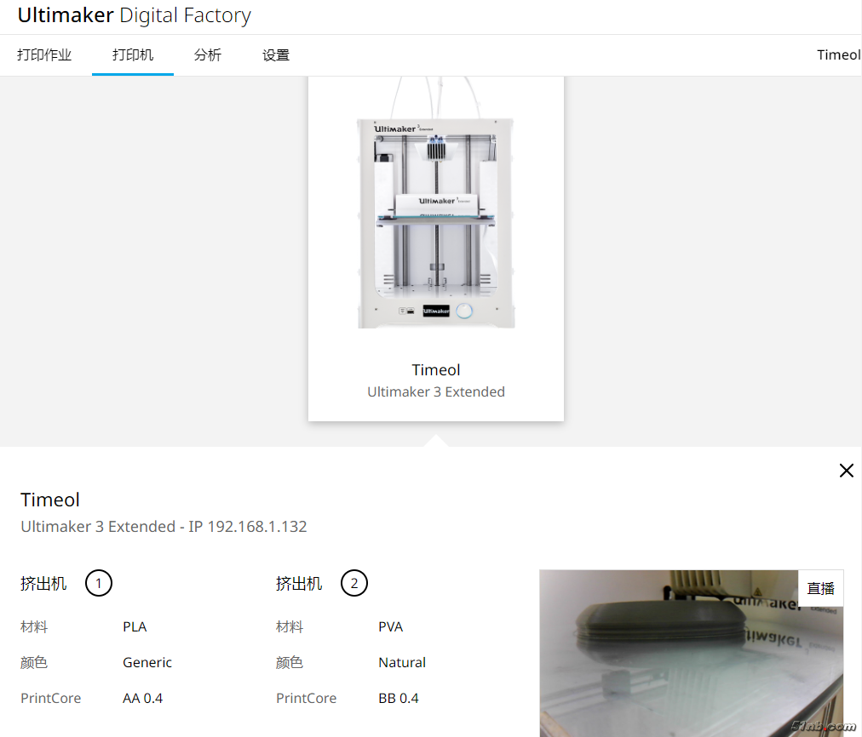This screenshot has height=737, width=862.
Task: Open the 设置 tab
Action: click(276, 55)
